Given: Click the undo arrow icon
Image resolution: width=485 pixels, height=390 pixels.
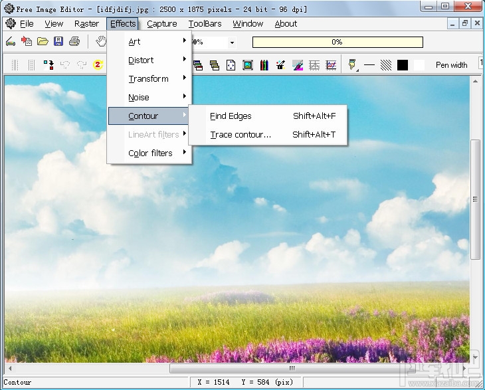Looking at the screenshot, I should pos(65,65).
